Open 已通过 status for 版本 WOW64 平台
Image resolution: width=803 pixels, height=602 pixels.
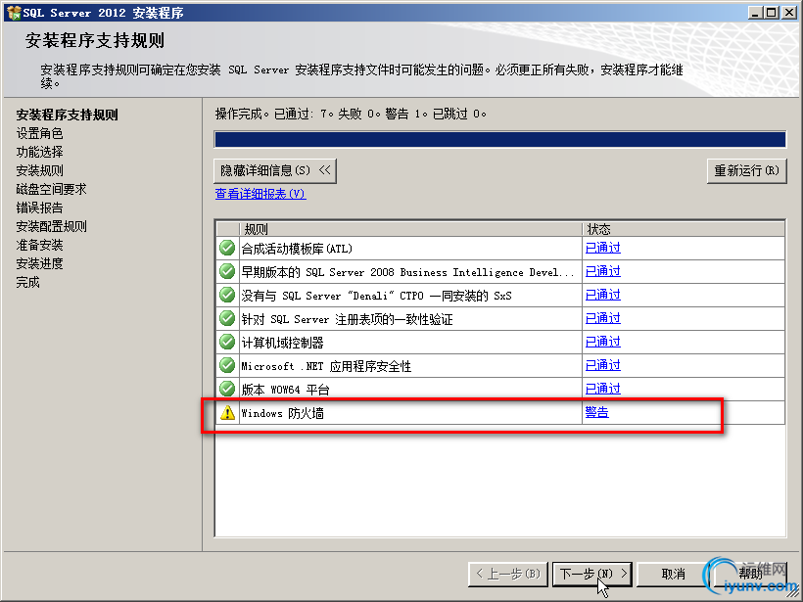(603, 389)
